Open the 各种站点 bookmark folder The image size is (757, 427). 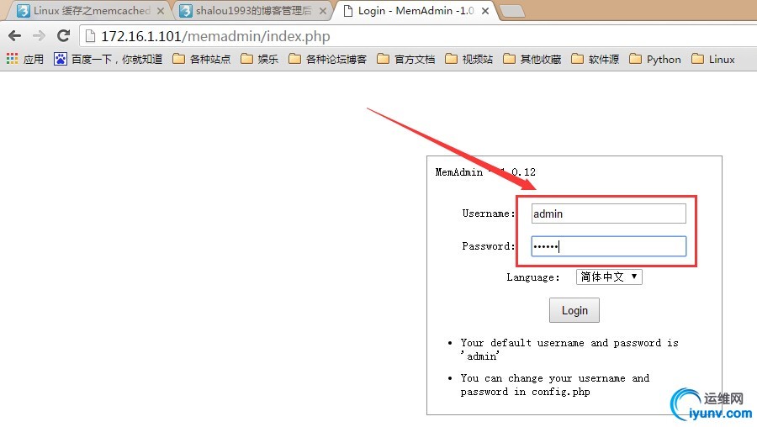pos(202,60)
